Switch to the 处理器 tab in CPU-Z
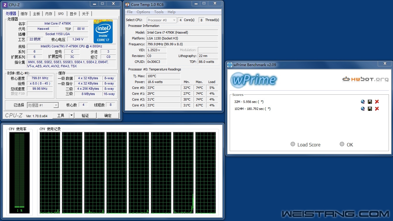393x221 pixels. [11, 14]
